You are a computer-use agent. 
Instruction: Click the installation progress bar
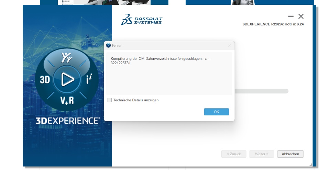pos(261,91)
